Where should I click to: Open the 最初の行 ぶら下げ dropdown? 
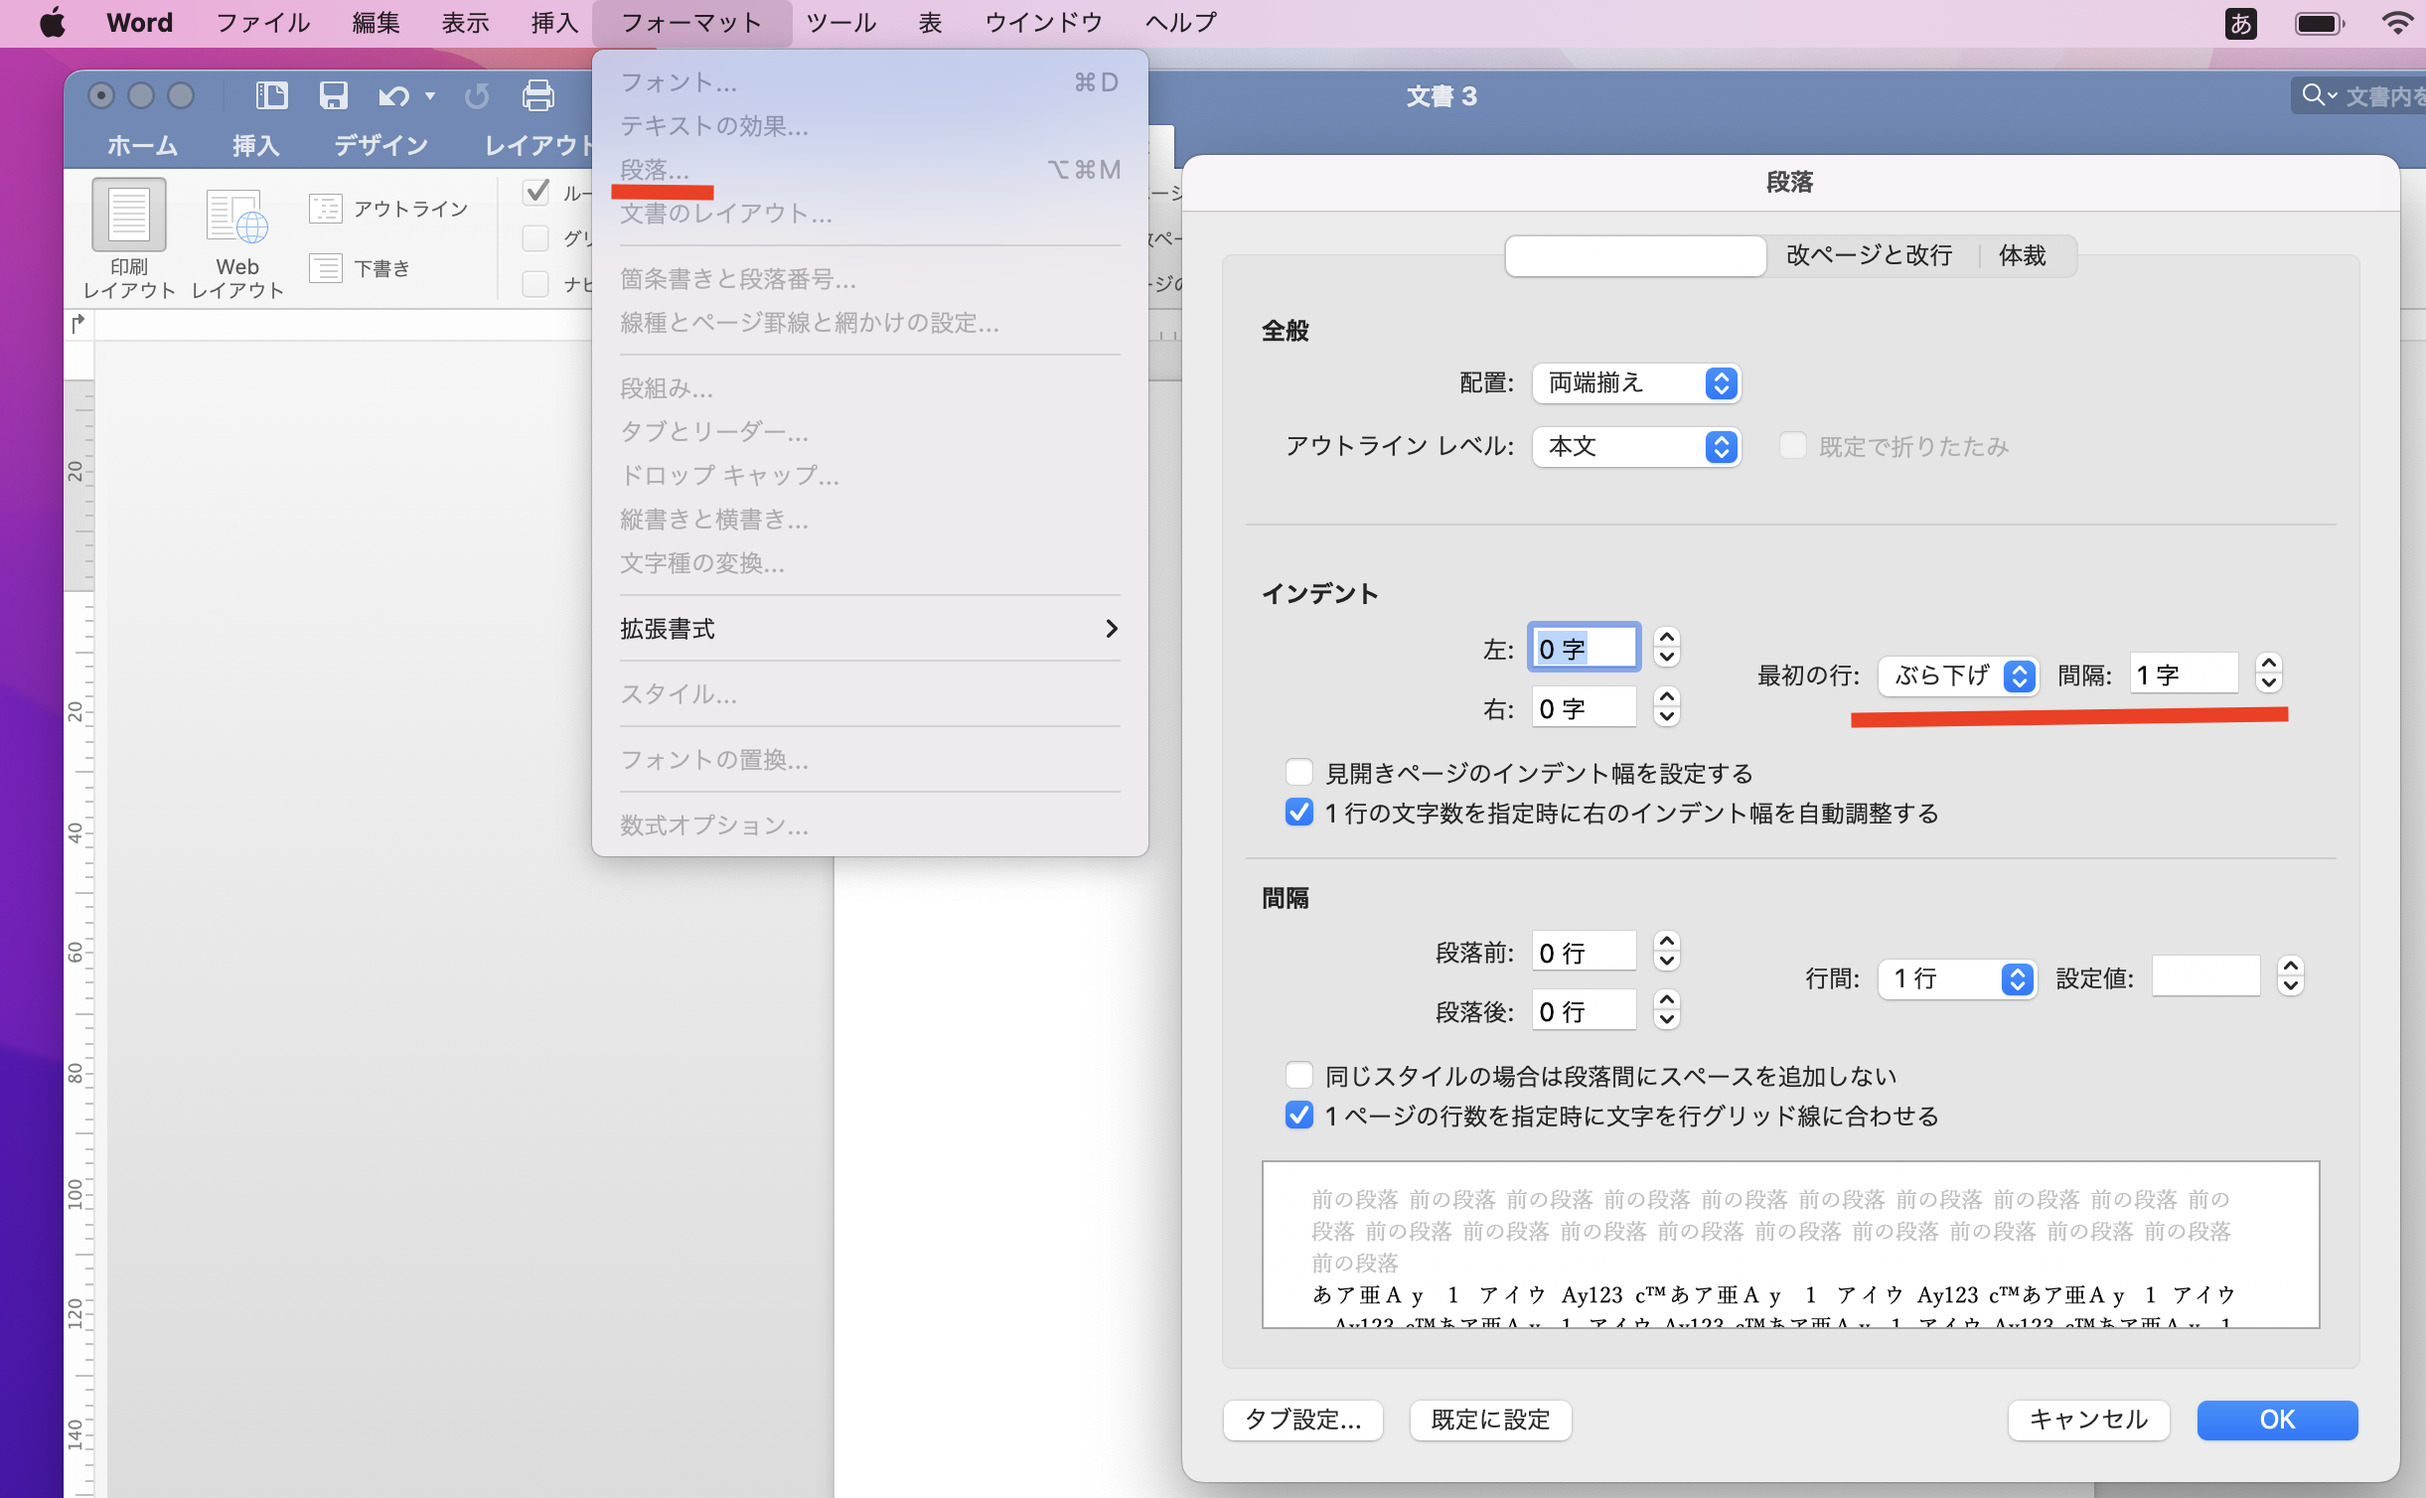pyautogui.click(x=1958, y=675)
